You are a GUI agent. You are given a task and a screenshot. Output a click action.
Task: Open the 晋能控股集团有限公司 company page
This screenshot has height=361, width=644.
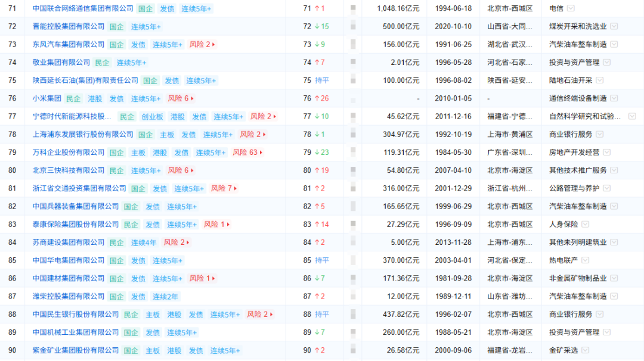click(69, 26)
